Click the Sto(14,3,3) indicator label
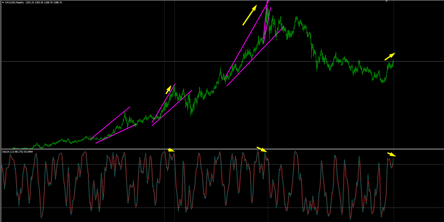 [x=8, y=152]
